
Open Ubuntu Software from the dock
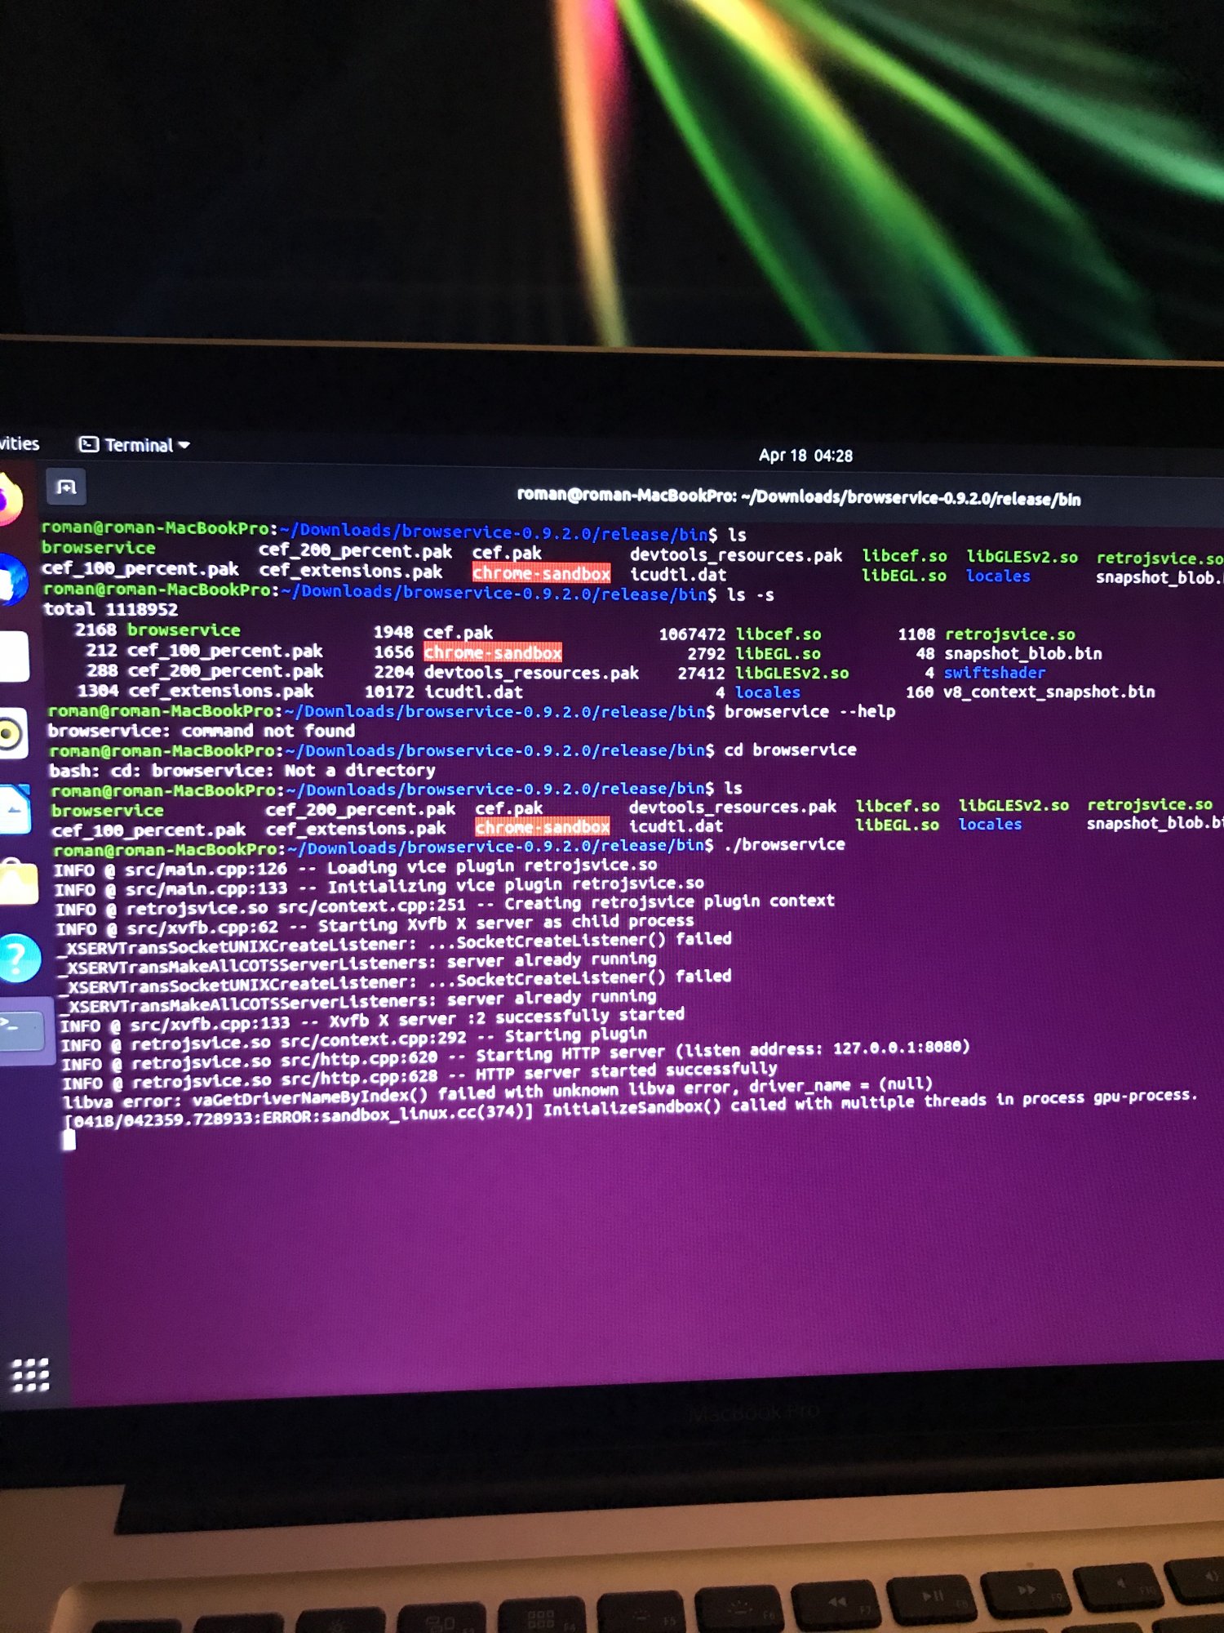coord(18,882)
